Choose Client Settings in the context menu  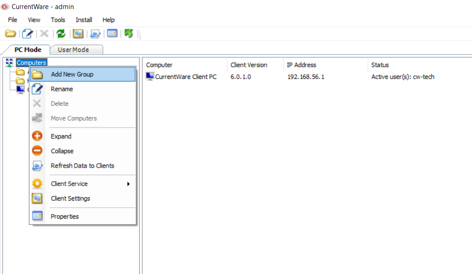click(83, 198)
